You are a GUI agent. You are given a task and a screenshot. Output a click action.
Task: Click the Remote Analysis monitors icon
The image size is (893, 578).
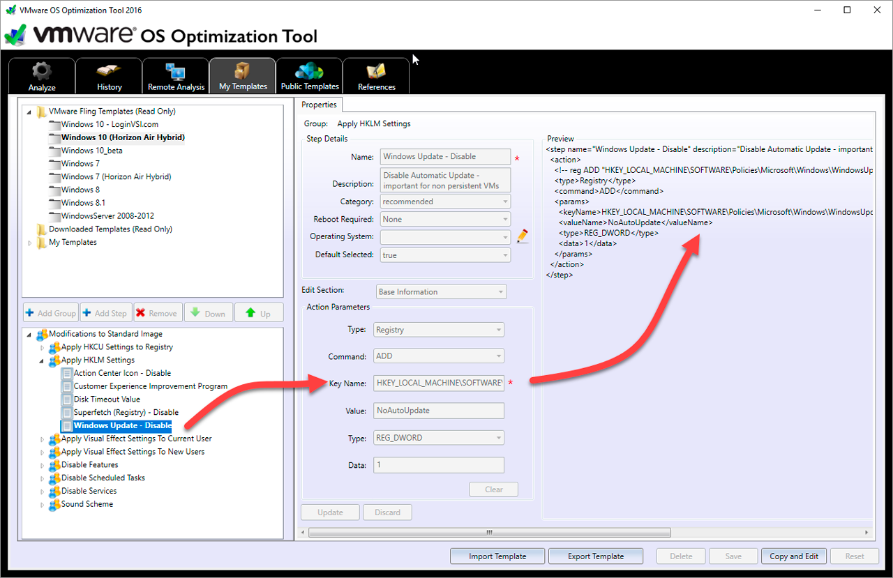[175, 72]
